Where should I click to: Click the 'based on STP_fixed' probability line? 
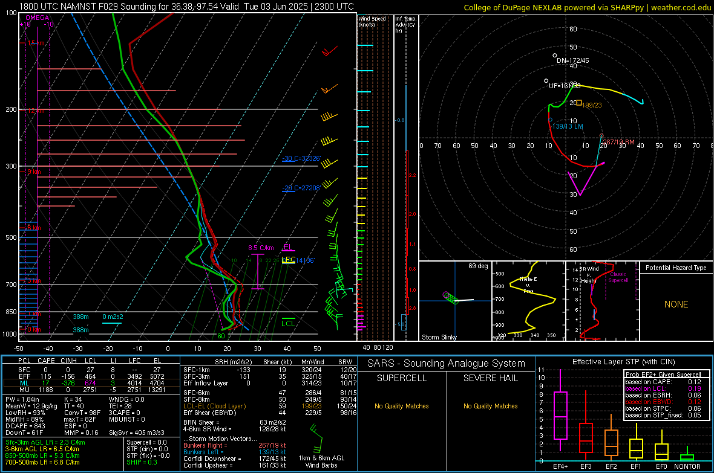[663, 415]
